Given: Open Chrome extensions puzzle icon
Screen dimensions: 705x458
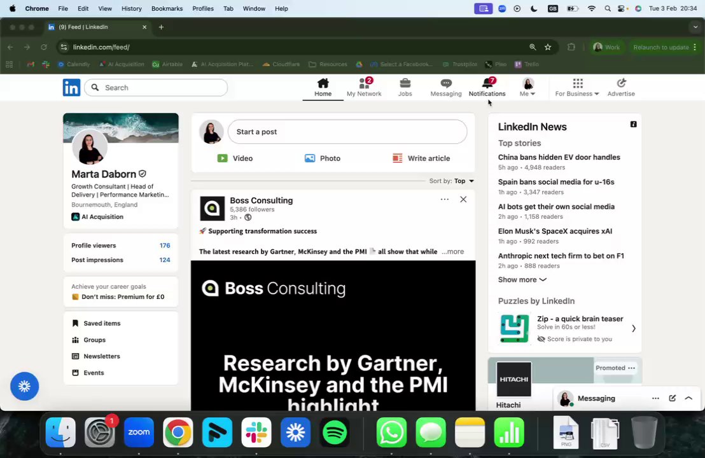Looking at the screenshot, I should 571,47.
